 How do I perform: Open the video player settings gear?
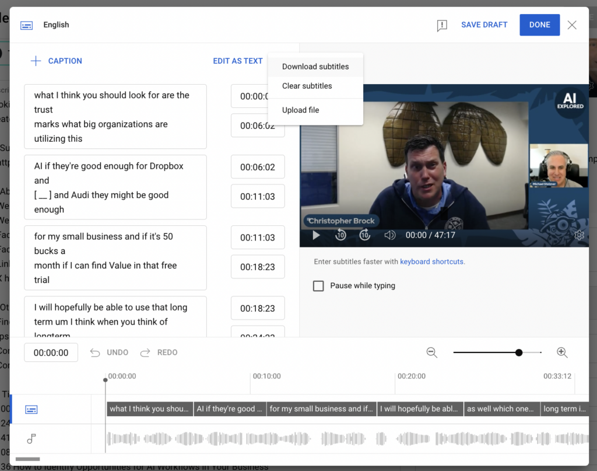[x=579, y=235]
